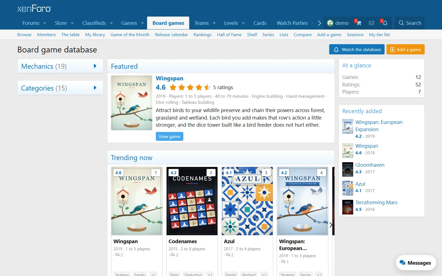Click the Wingspan star rating
442x276 pixels.
[190, 87]
